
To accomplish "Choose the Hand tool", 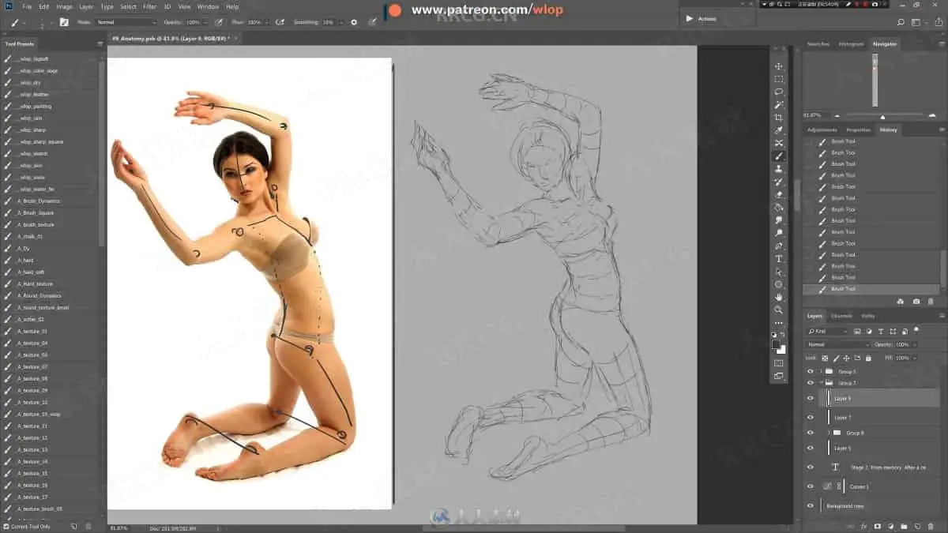I will (779, 297).
